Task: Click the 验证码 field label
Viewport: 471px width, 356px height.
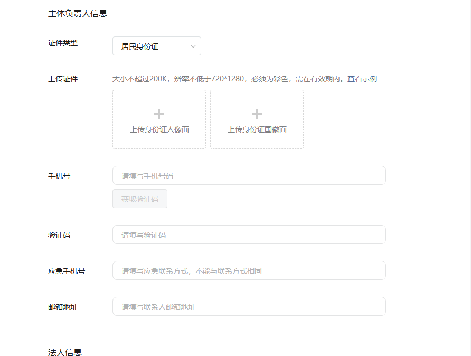Action: click(59, 235)
